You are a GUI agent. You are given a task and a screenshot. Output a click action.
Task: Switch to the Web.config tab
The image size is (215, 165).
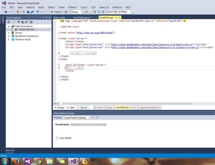tap(59, 17)
